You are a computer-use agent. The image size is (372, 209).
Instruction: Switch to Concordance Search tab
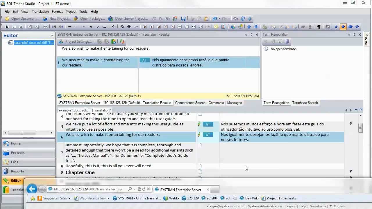(x=190, y=103)
